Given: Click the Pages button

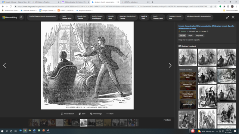Looking at the screenshot, I should [190, 36].
